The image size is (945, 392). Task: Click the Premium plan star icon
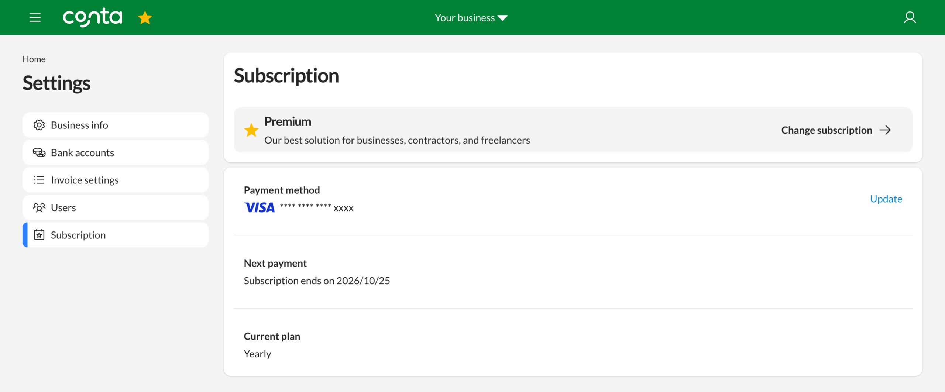(251, 130)
